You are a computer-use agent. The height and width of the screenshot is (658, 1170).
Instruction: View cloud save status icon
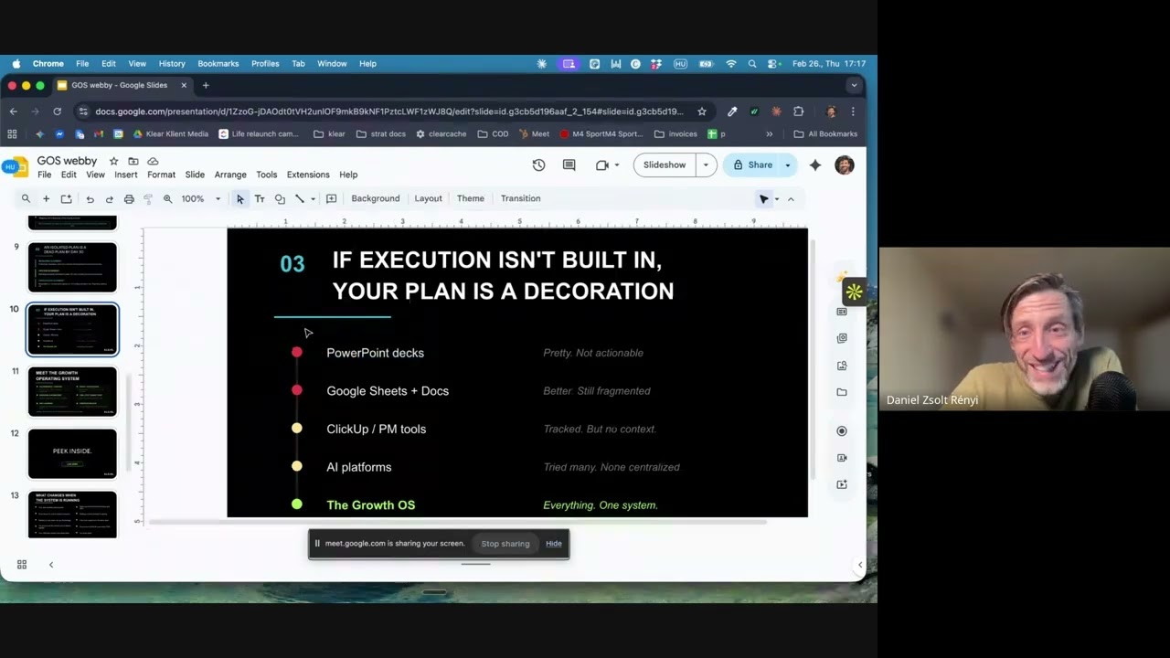point(153,161)
